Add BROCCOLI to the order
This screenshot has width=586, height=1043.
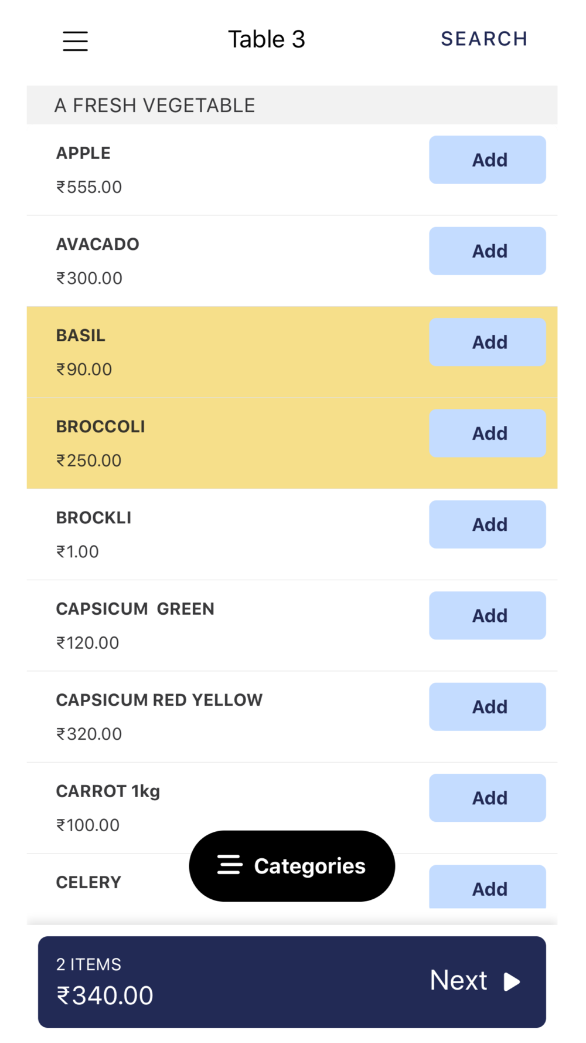pyautogui.click(x=487, y=434)
